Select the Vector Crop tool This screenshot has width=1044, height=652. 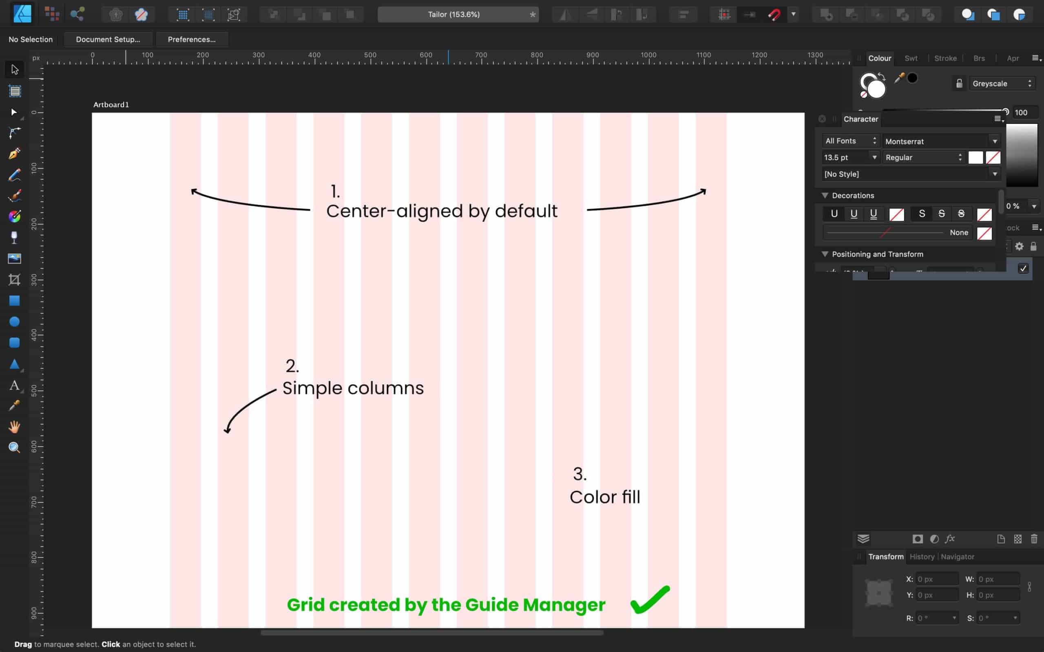pyautogui.click(x=14, y=280)
